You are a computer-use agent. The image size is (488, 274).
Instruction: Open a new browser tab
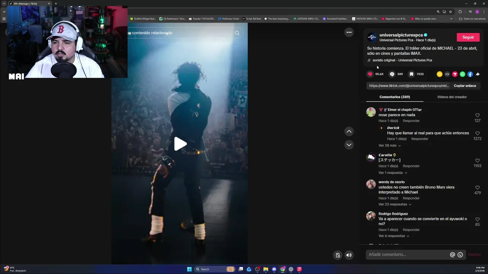[x=56, y=3]
